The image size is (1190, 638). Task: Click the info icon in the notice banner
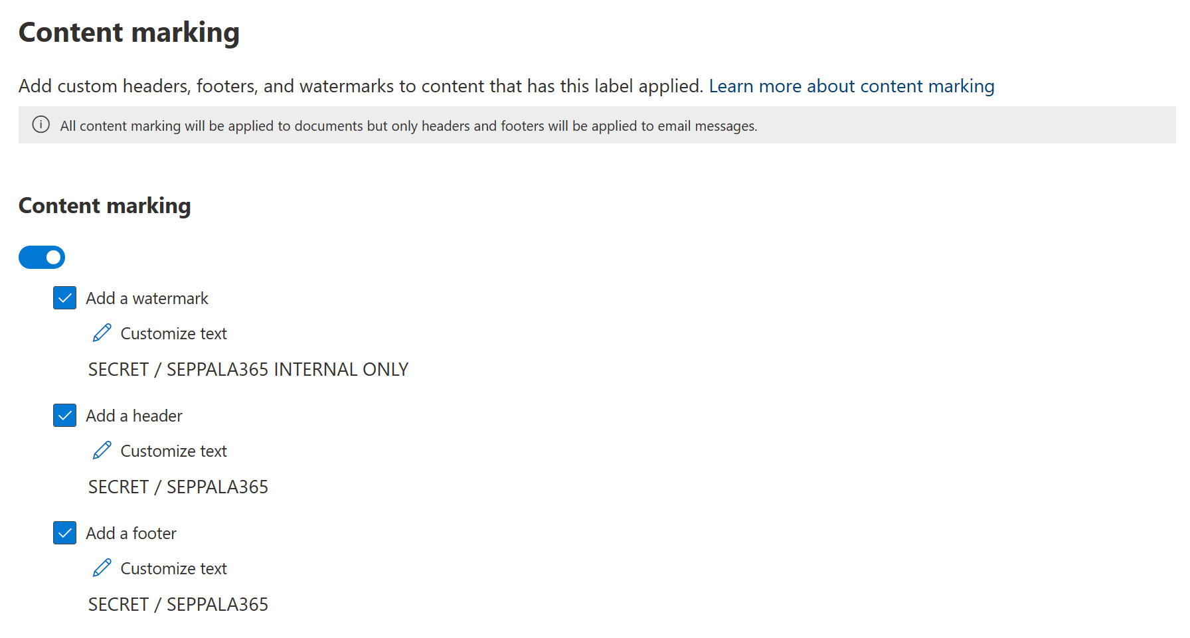[41, 125]
